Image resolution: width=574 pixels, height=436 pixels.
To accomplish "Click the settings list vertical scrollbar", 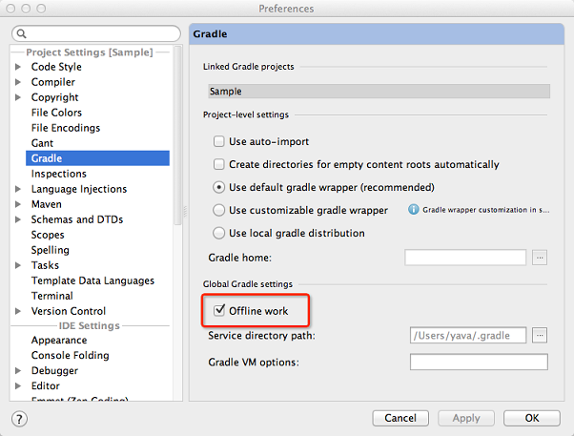I will pyautogui.click(x=178, y=135).
